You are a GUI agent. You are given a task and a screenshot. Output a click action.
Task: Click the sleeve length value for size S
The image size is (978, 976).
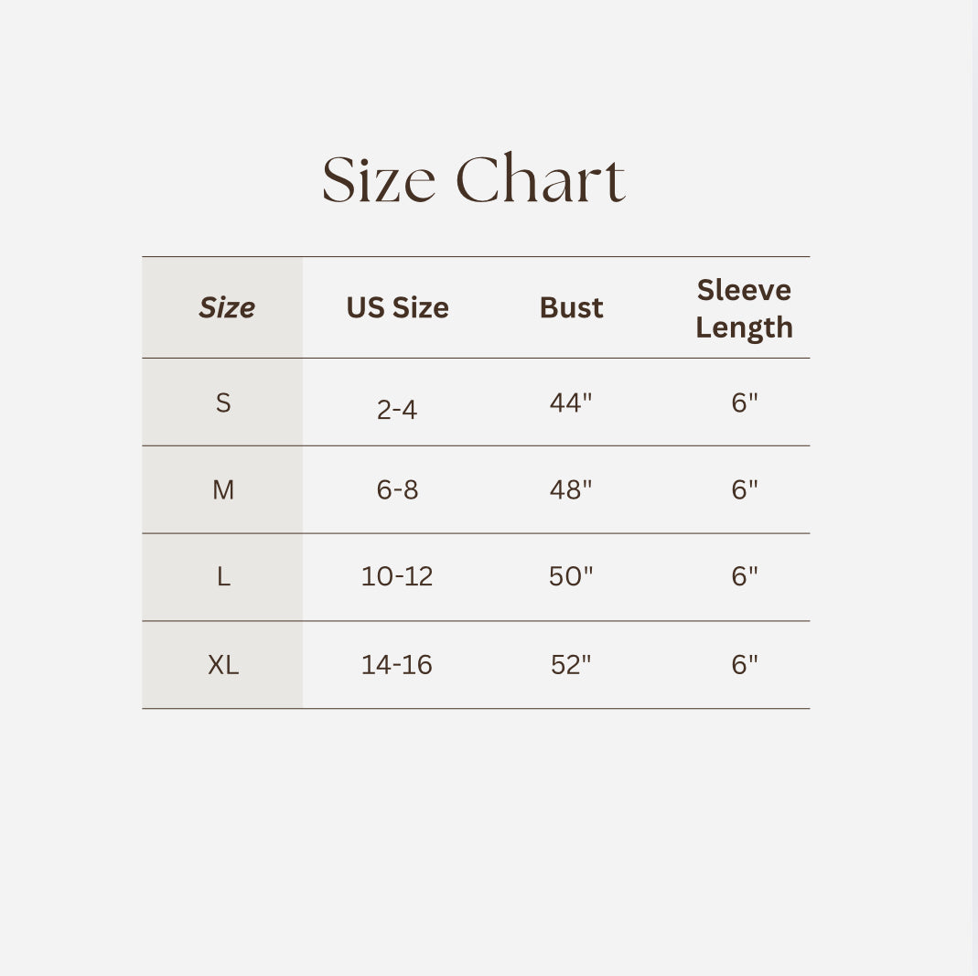[x=745, y=402]
